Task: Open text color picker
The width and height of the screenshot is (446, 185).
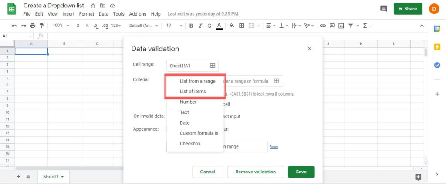Action: pos(219,26)
